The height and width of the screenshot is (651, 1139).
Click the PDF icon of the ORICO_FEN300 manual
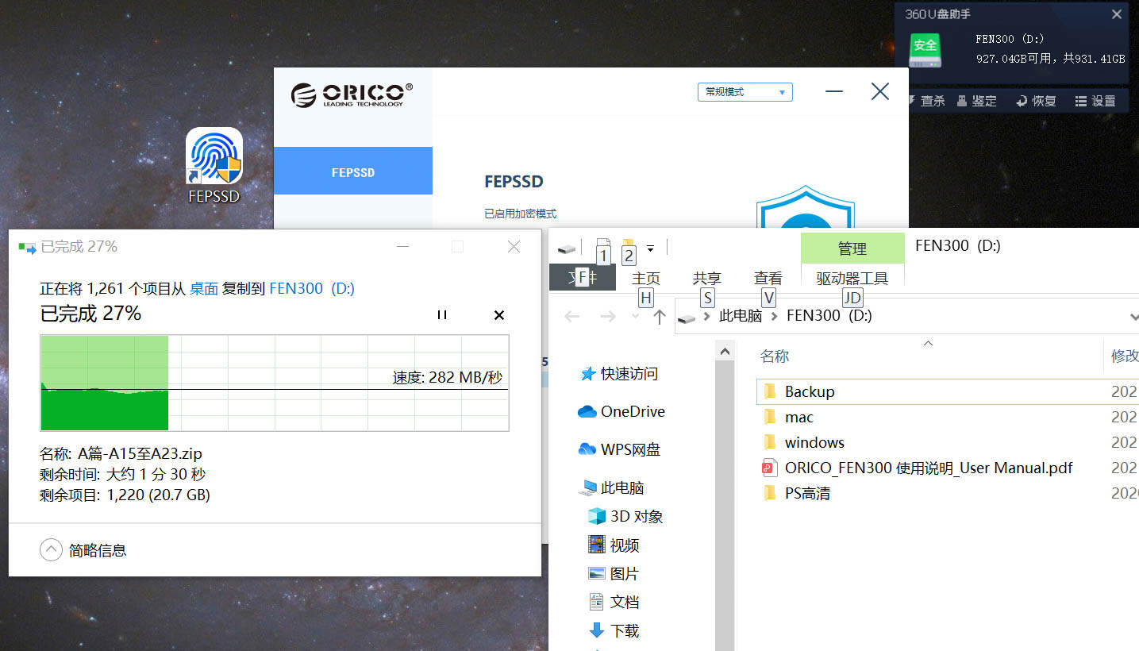[x=769, y=468]
